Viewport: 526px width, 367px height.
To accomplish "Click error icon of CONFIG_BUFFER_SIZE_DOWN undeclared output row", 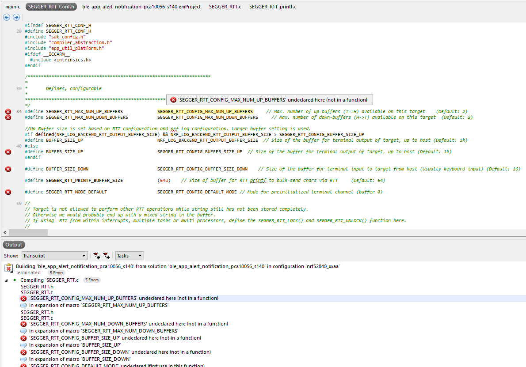I will [x=23, y=352].
